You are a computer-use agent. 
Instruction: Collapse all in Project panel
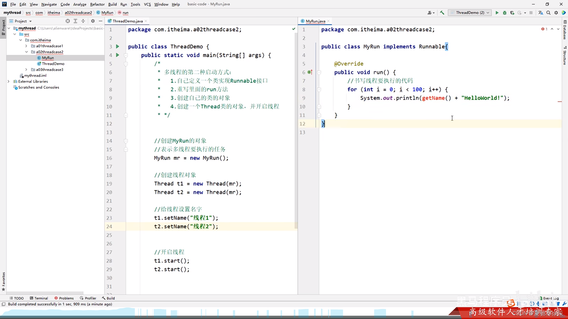pos(83,21)
